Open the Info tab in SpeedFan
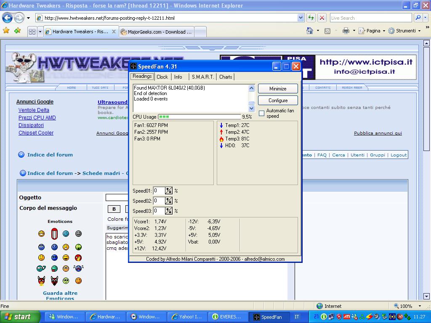The width and height of the screenshot is (431, 323). [x=178, y=77]
